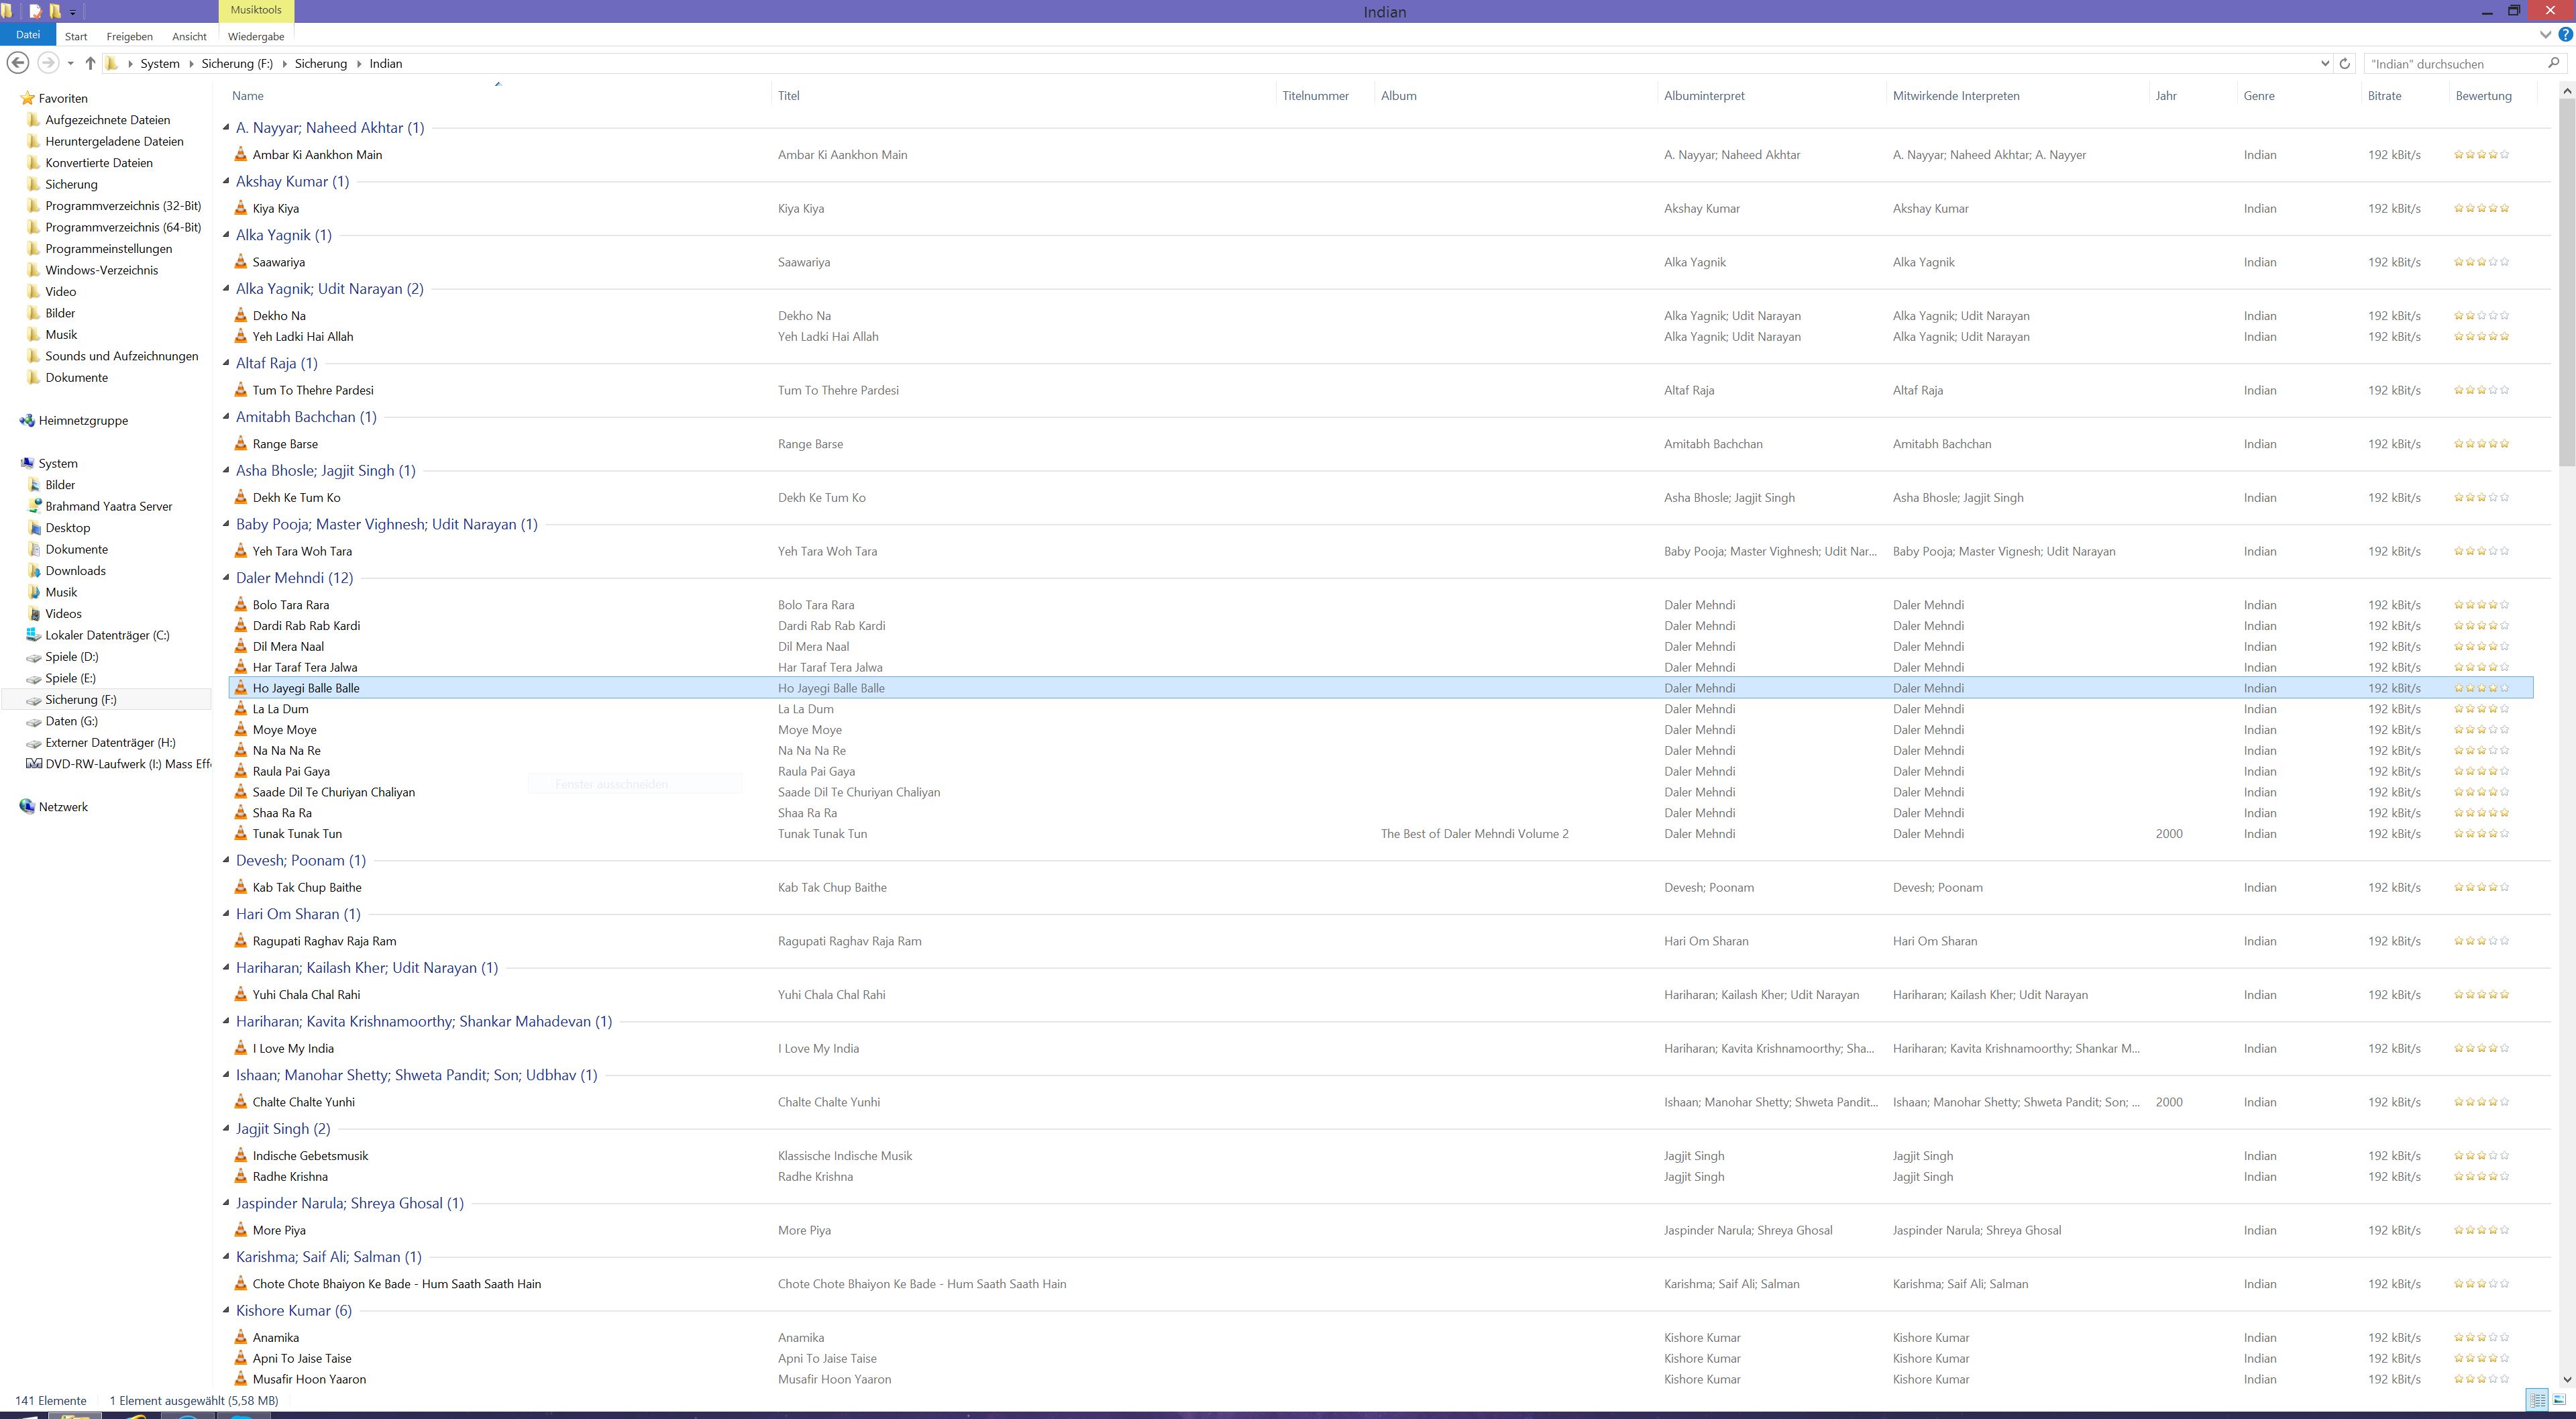Click VLC icon of Kiya Kiya
Screen dimensions: 2576x1419
point(240,208)
